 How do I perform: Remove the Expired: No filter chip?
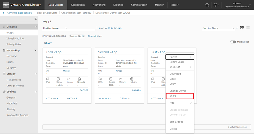click(x=83, y=36)
